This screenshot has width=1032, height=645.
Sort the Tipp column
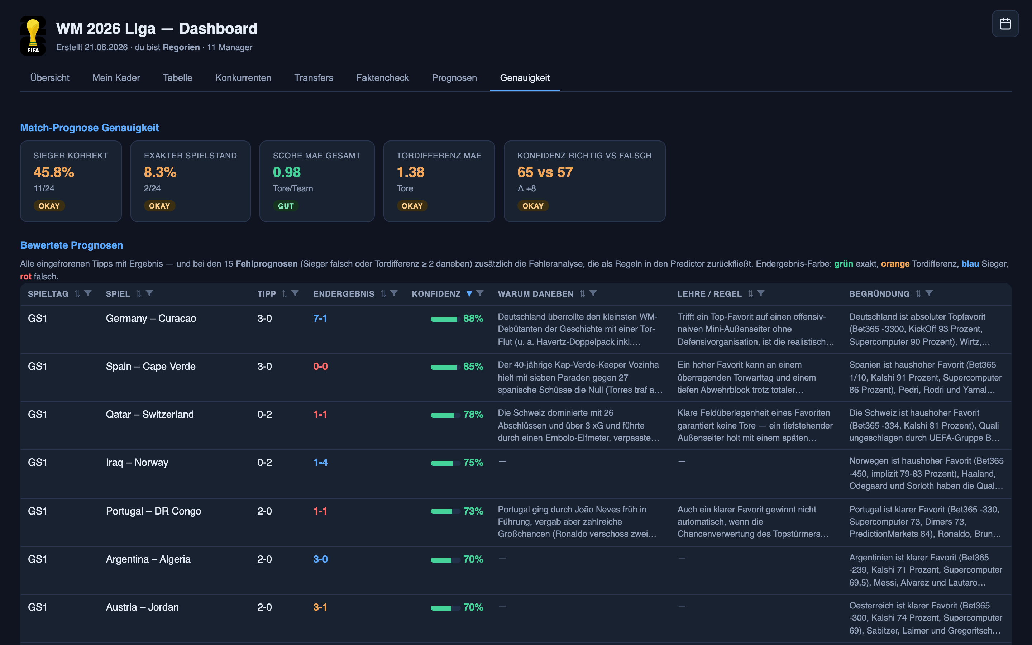coord(285,293)
